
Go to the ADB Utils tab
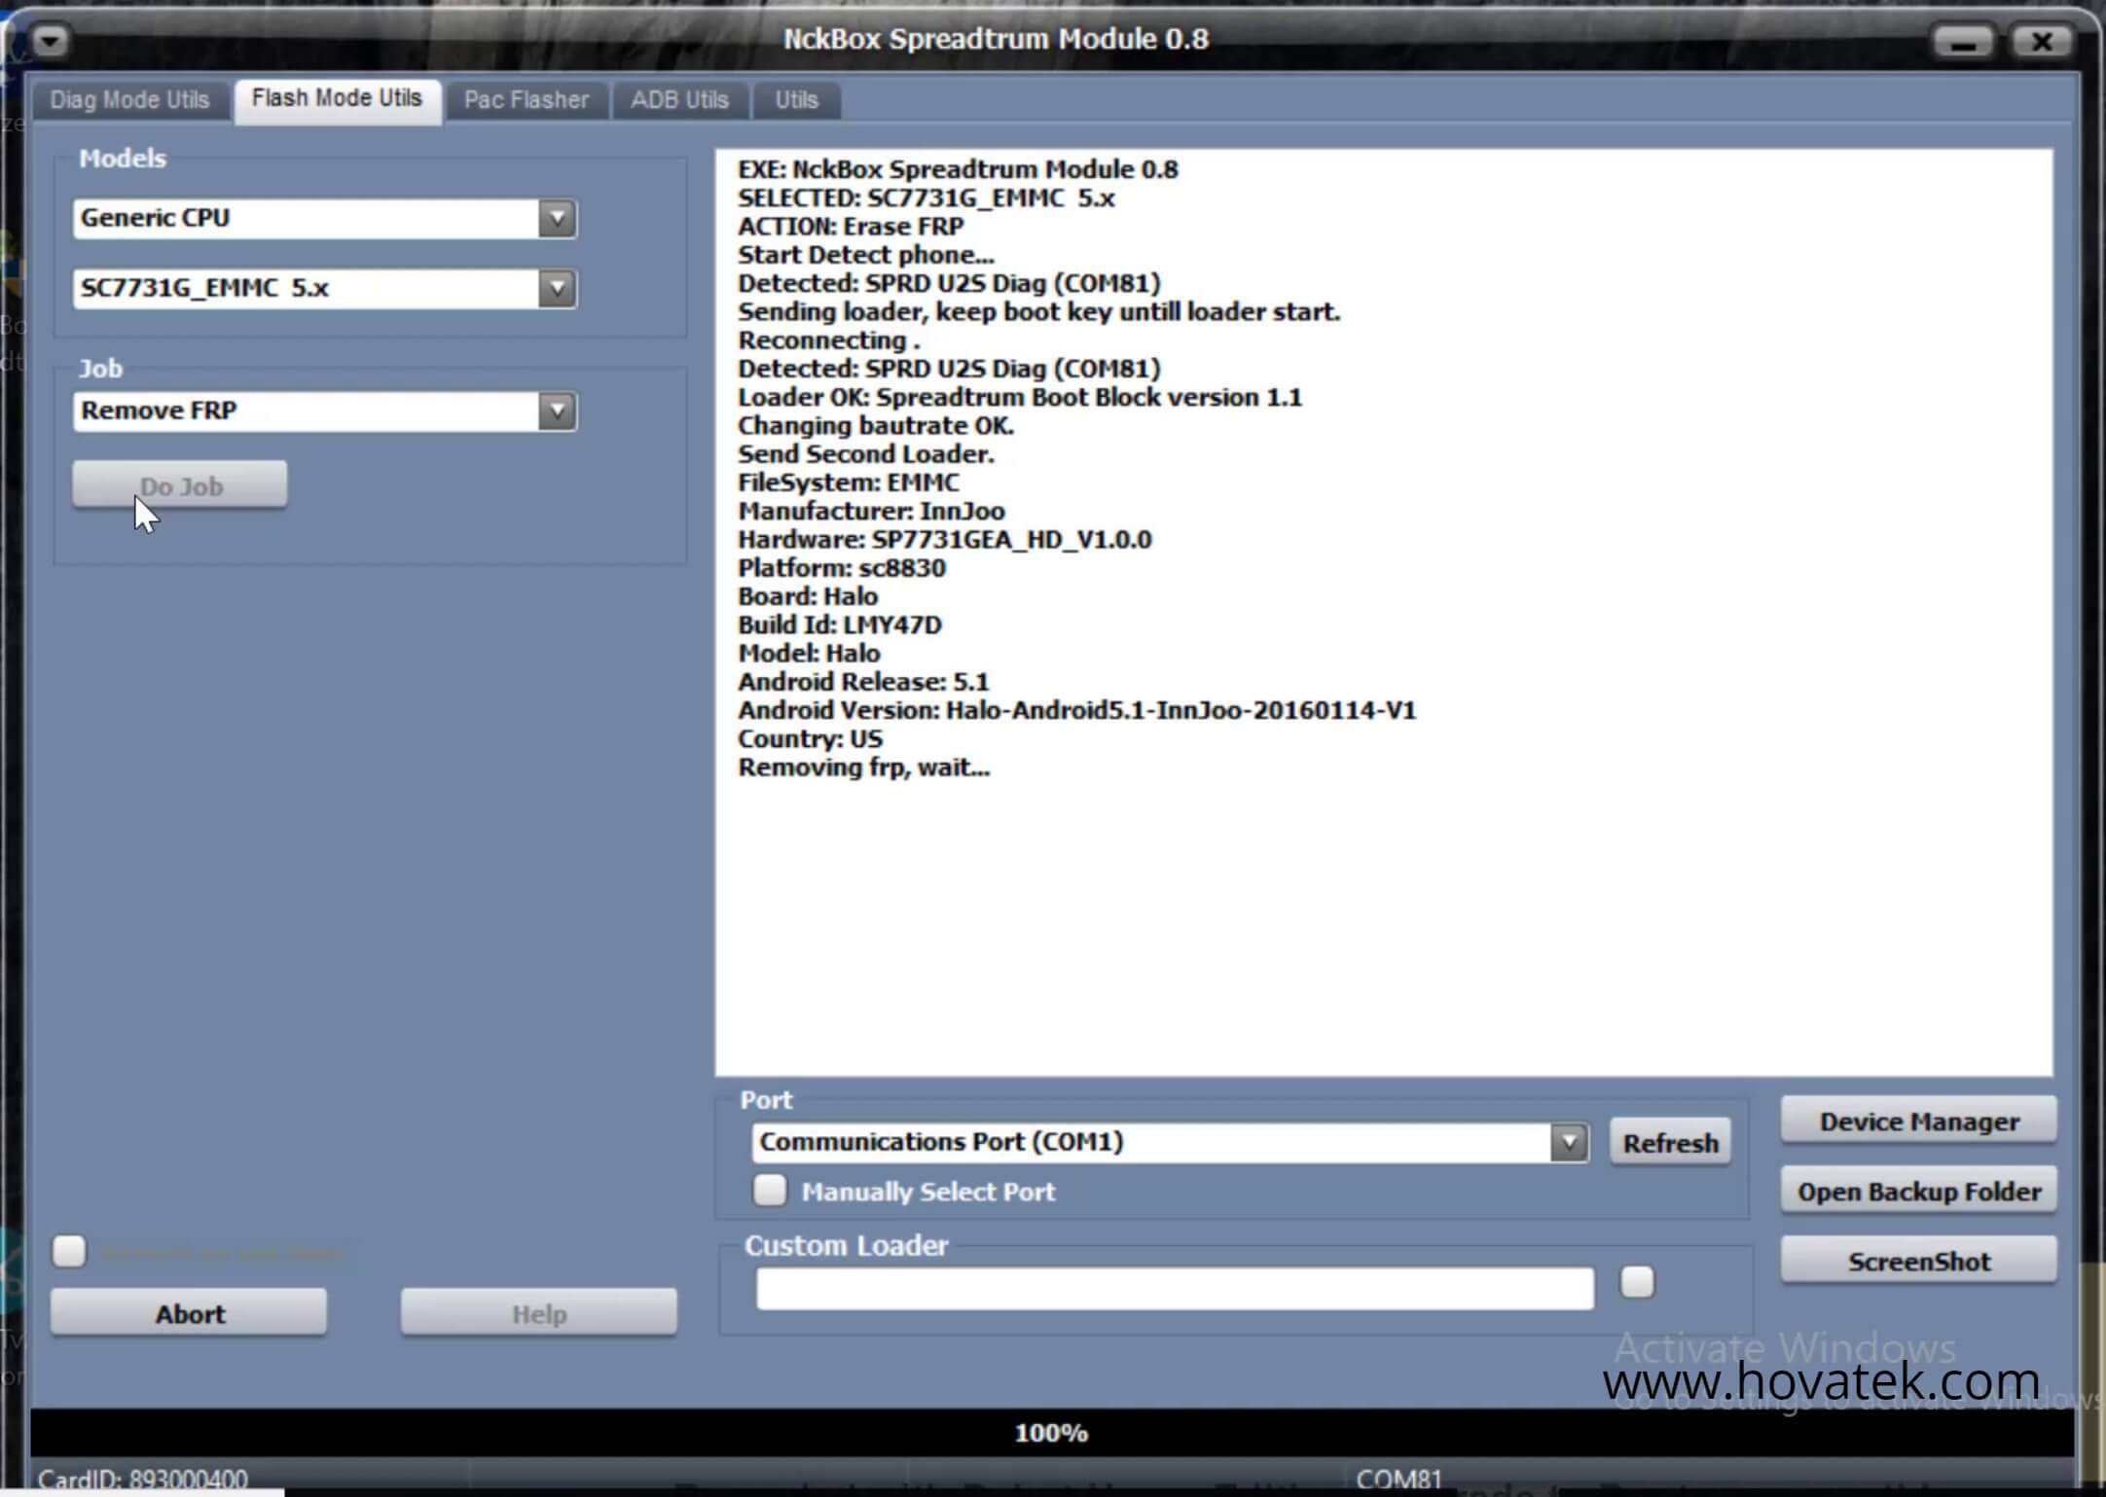679,100
